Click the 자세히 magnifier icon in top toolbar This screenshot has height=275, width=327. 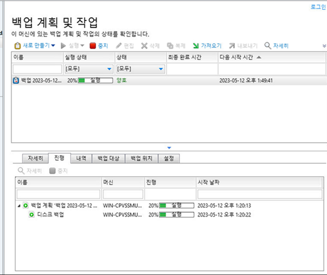267,46
